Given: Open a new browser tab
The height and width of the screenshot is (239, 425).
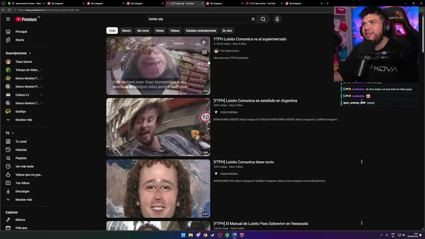Looking at the screenshot, I should coord(327,3).
